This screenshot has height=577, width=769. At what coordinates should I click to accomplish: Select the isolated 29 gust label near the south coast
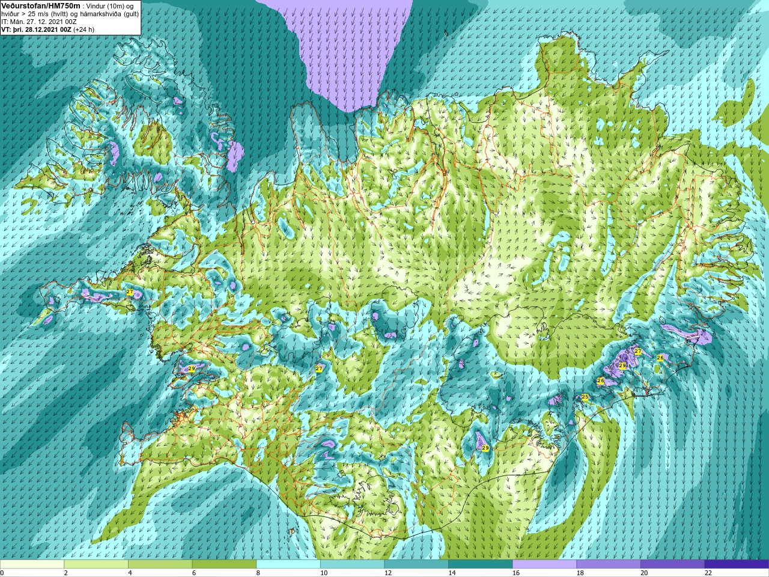pos(485,448)
